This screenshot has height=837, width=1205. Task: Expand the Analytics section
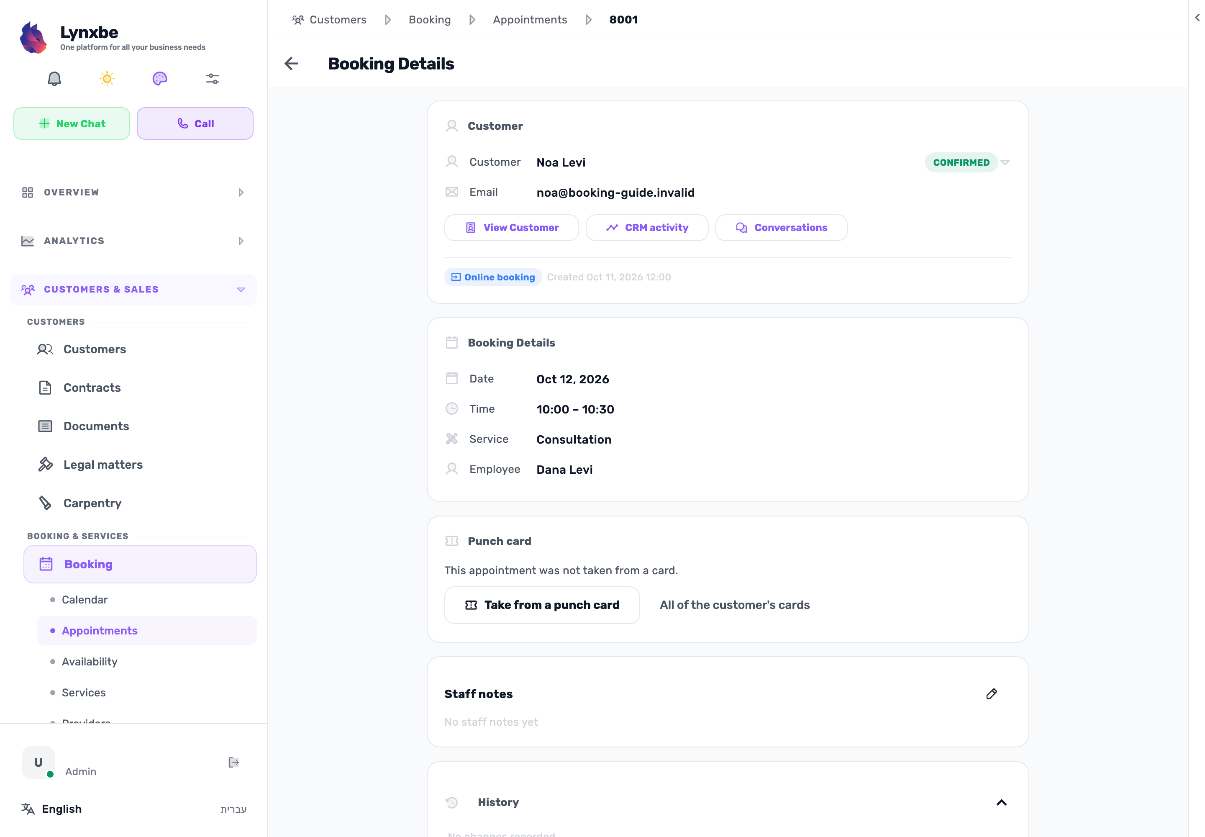(133, 241)
